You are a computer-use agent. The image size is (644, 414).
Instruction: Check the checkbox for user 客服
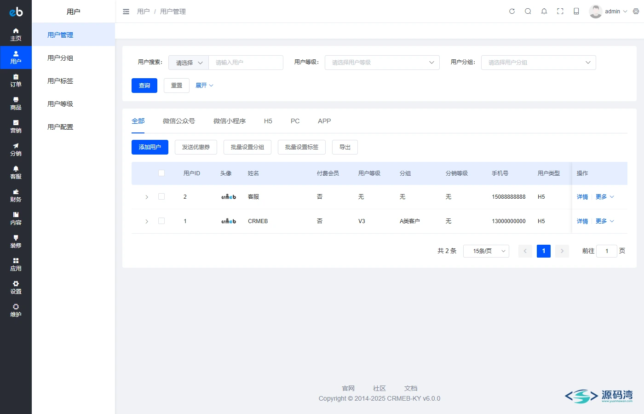click(x=161, y=196)
